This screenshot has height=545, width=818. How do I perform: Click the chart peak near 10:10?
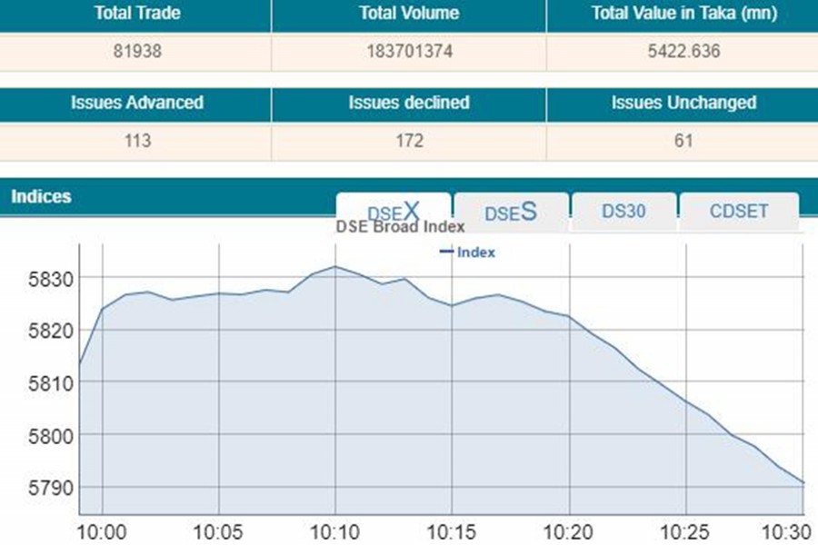[x=337, y=266]
